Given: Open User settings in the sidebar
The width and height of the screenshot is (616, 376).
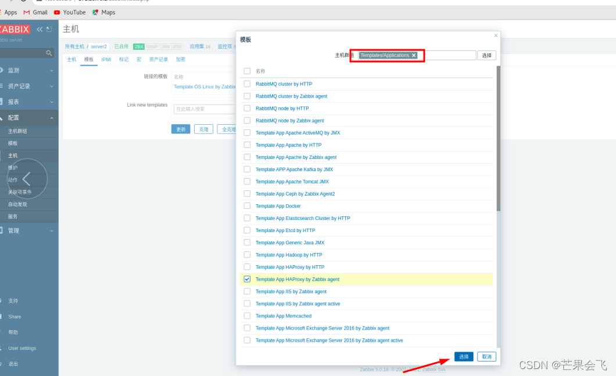Looking at the screenshot, I should [x=22, y=348].
